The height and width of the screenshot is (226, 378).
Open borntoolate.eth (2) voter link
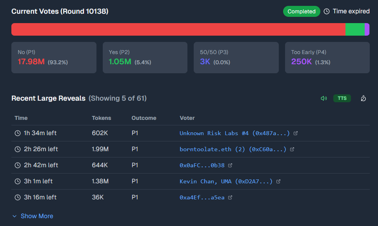click(233, 149)
